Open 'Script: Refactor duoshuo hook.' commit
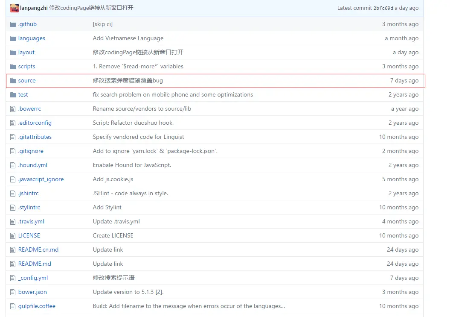This screenshot has height=317, width=450. [133, 123]
